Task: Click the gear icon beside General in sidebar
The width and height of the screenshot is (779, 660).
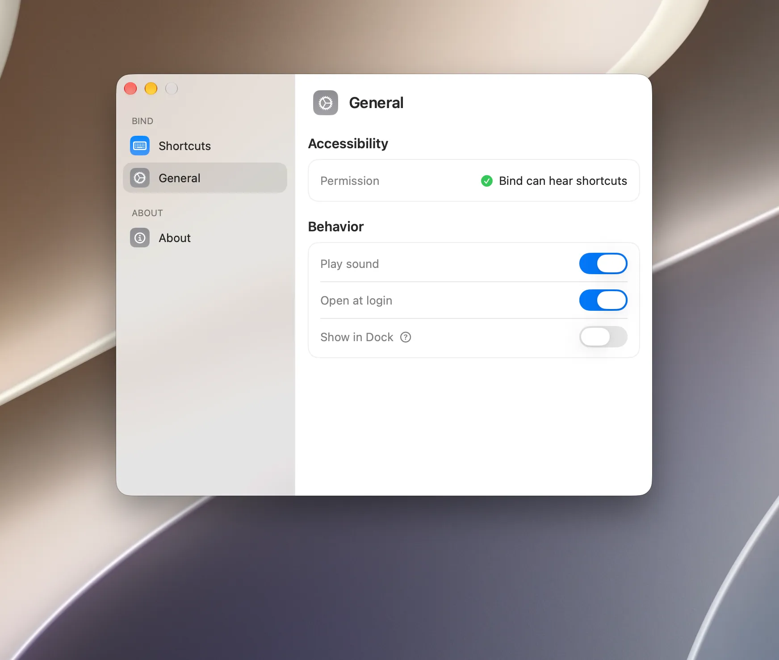Action: pos(140,178)
